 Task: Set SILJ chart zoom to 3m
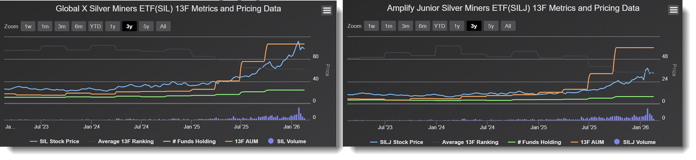pos(405,26)
